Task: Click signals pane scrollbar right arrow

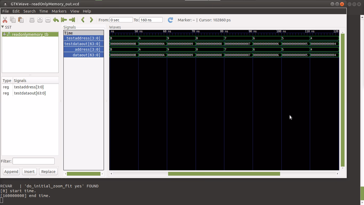Action: [x=102, y=174]
